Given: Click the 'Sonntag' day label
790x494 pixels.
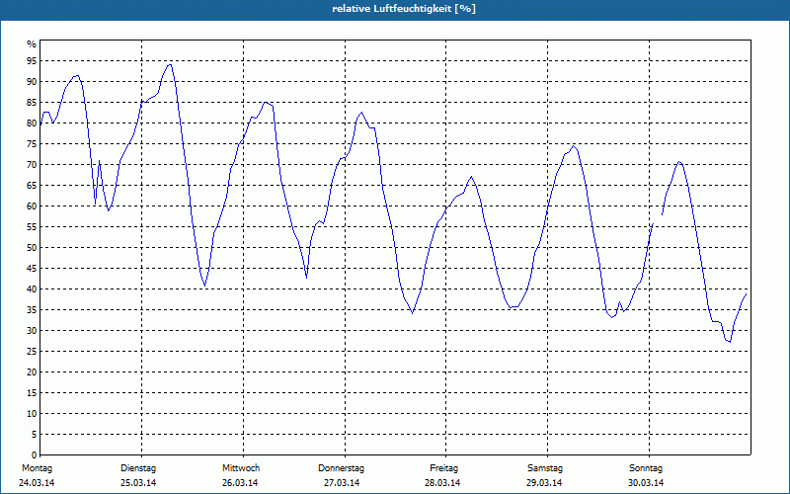Looking at the screenshot, I should pos(646,468).
